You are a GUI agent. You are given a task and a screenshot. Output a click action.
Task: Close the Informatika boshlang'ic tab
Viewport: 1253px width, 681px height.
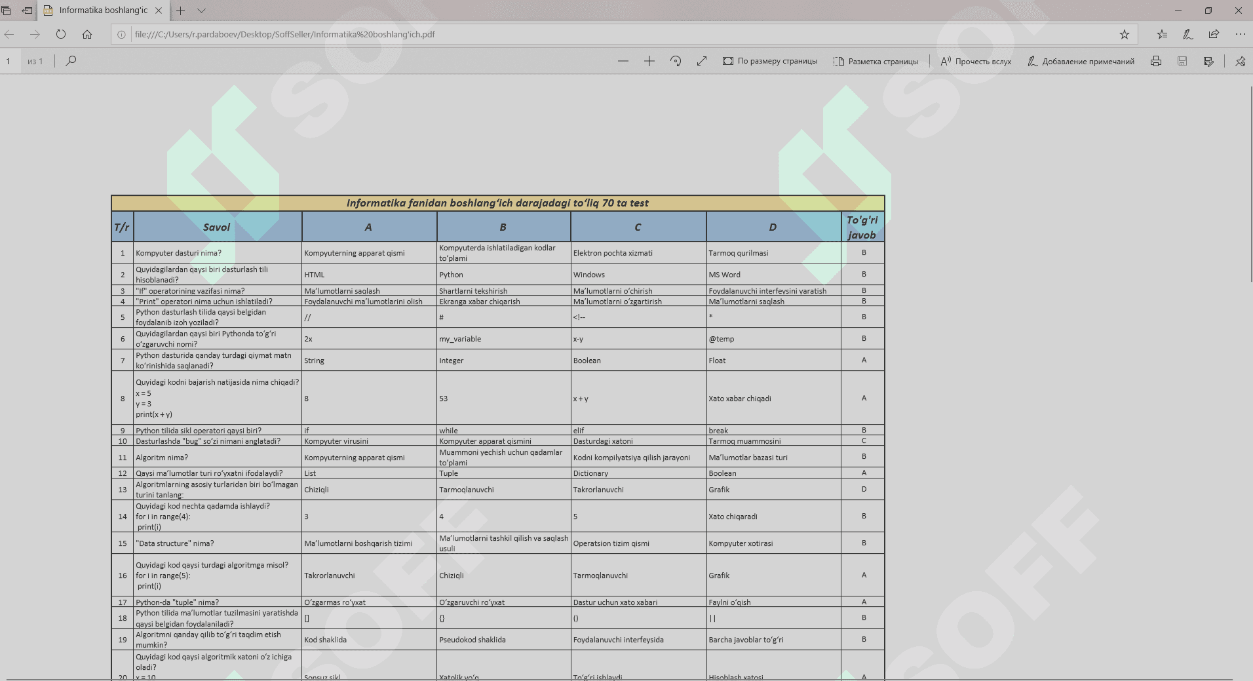click(159, 10)
